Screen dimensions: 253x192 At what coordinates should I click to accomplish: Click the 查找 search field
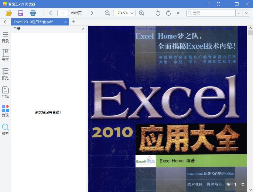pyautogui.click(x=211, y=13)
